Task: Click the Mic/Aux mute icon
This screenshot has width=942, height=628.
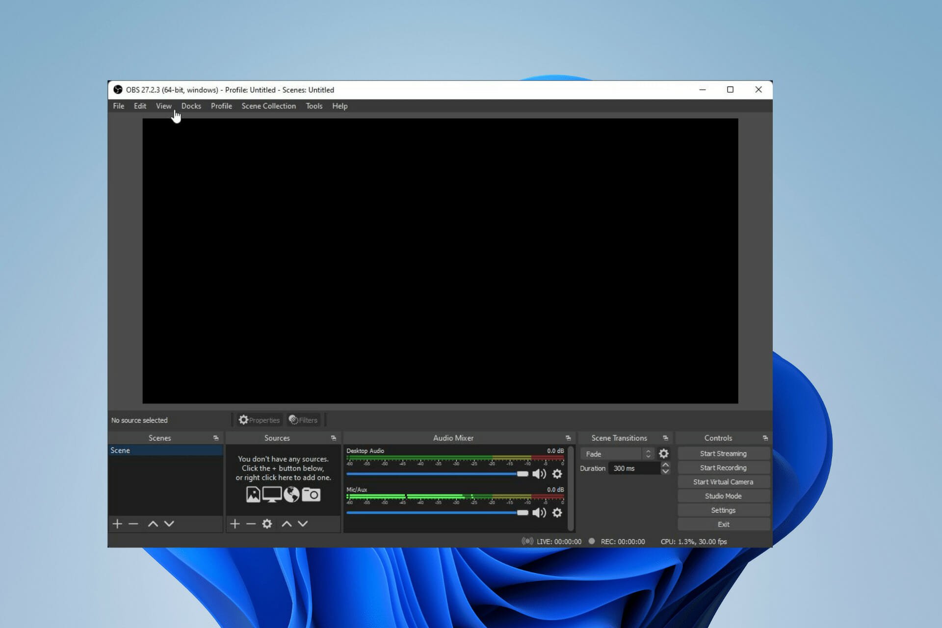Action: (x=539, y=512)
